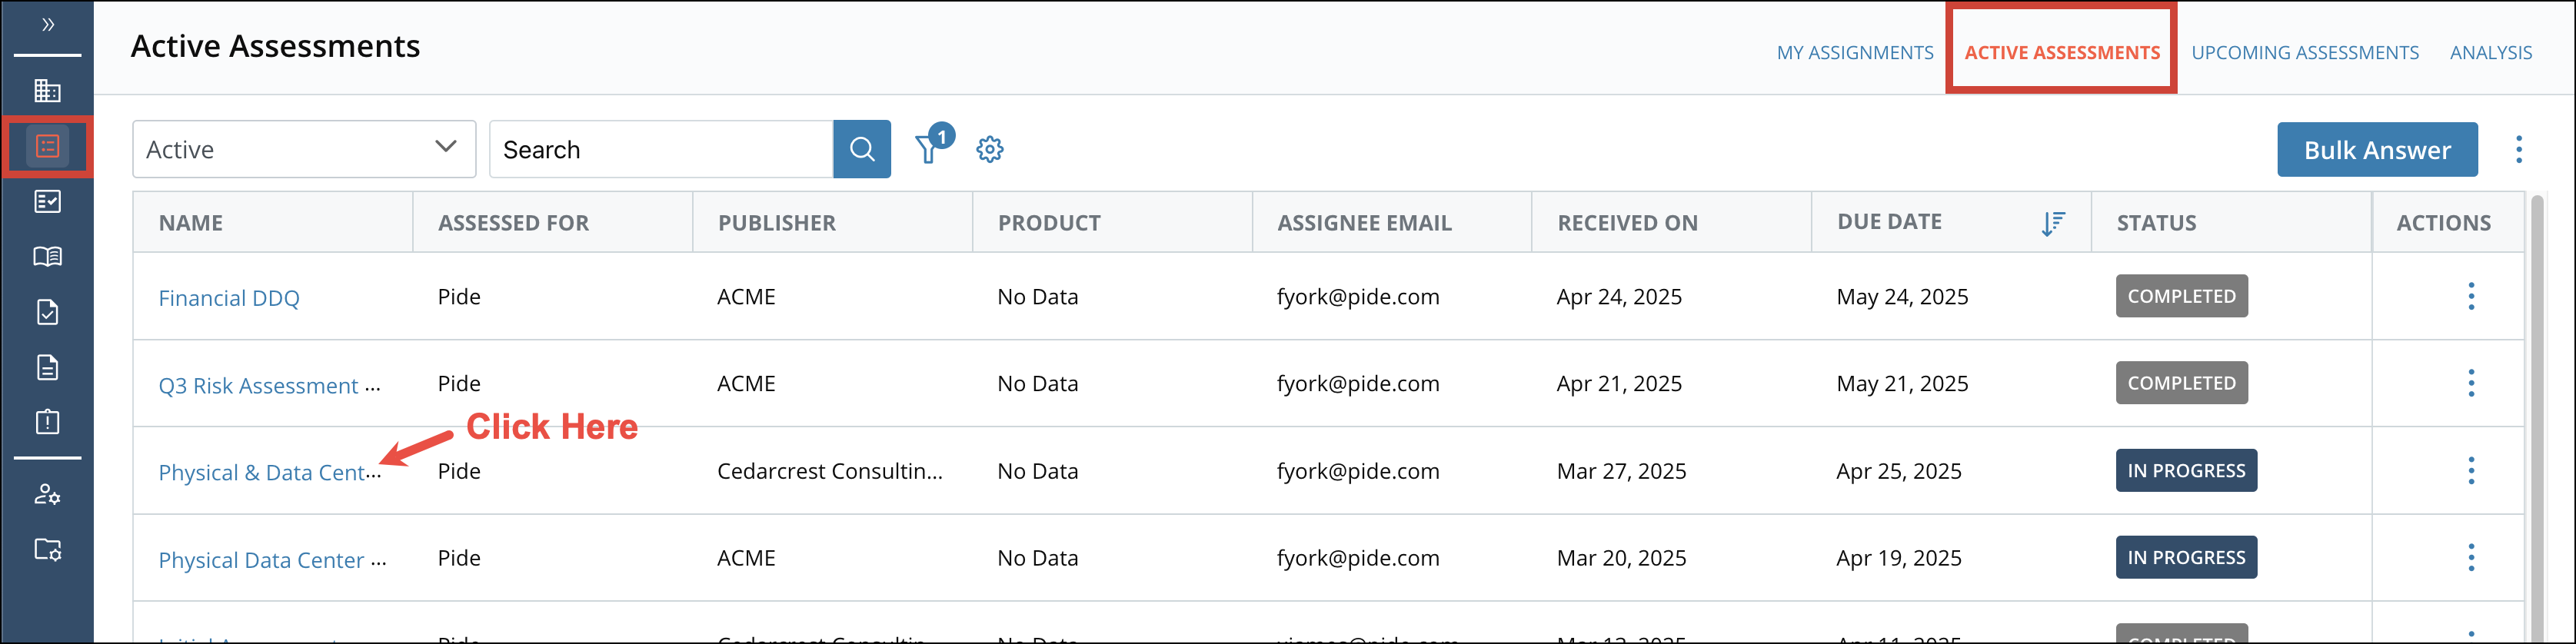Open the filter funnel with badge 1
Screen dimensions: 2576x644
coord(933,145)
